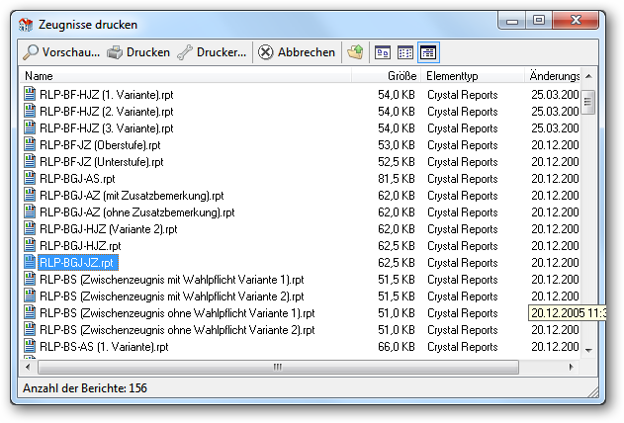The image size is (624, 423).
Task: Sort list by Größe column
Action: pyautogui.click(x=386, y=75)
